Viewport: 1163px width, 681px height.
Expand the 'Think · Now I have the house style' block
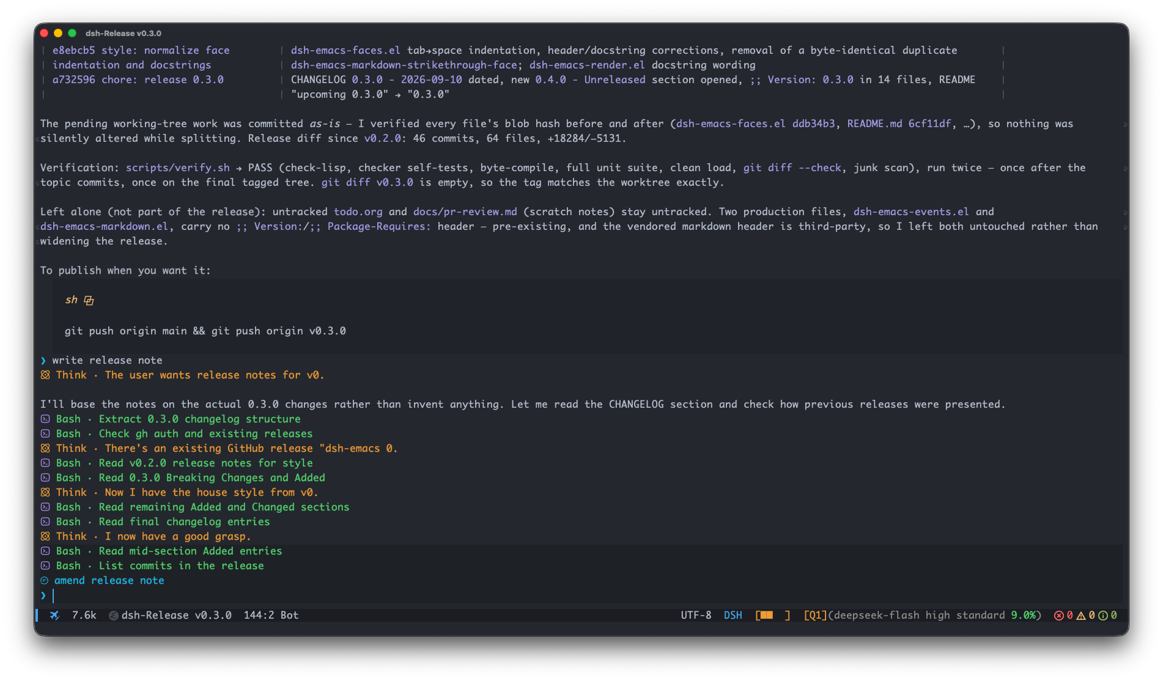[x=179, y=492]
